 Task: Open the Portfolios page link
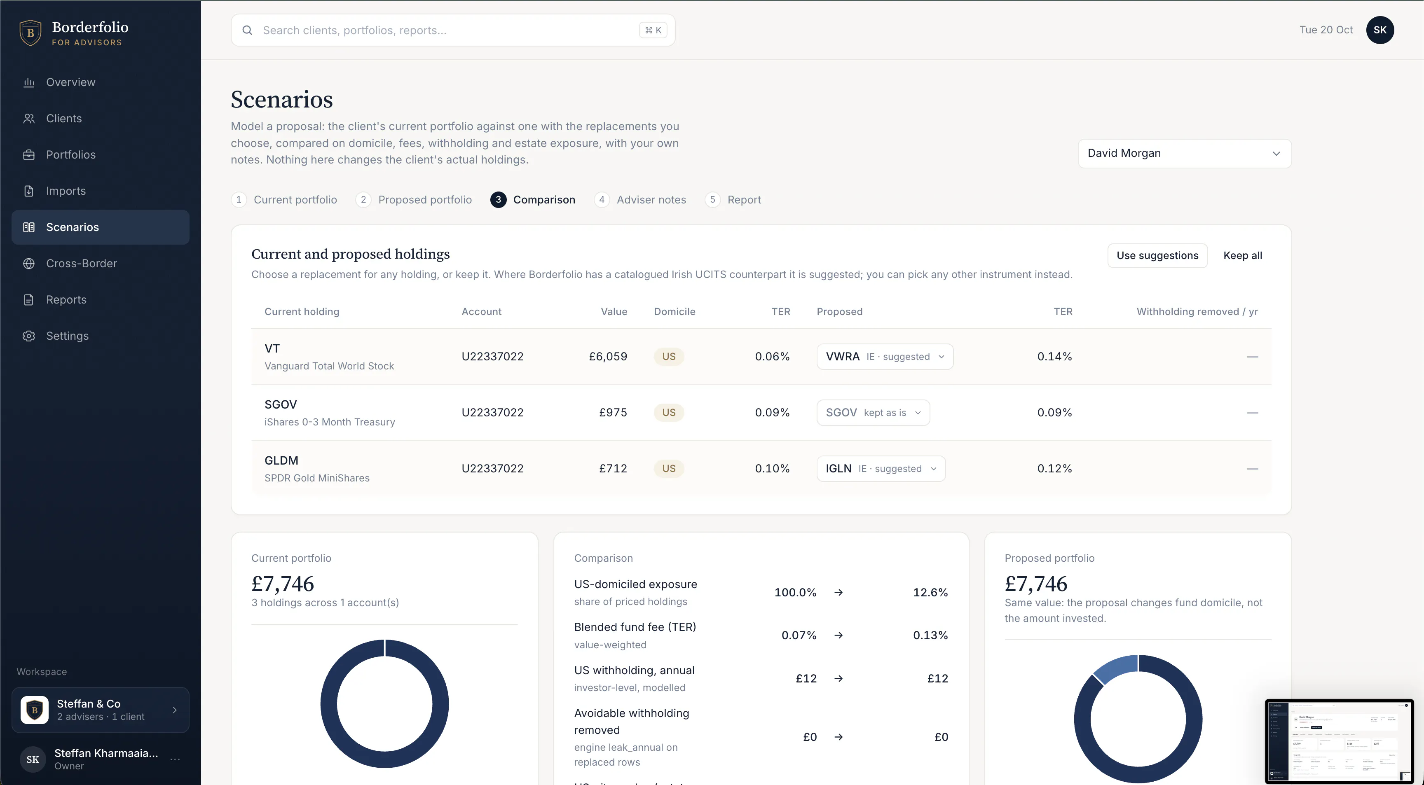[x=100, y=155]
